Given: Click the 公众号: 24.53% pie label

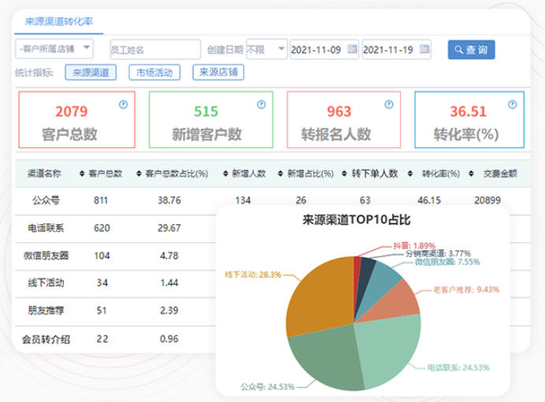Looking at the screenshot, I should 268,386.
